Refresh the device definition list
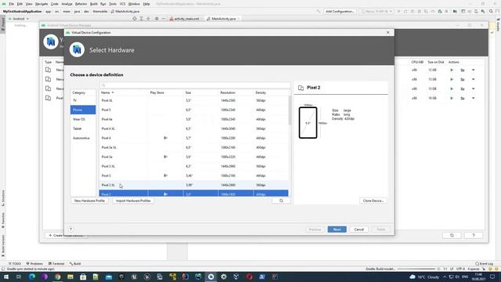Viewport: 501px width, 282px height. click(x=281, y=201)
